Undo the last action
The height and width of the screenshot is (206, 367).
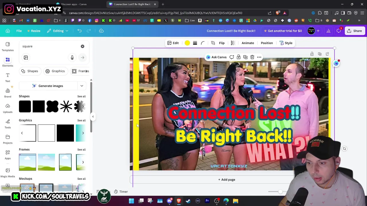tap(79, 31)
